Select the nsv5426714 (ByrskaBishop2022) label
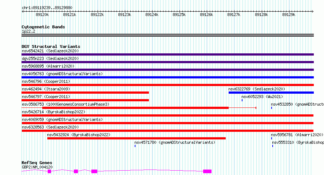Screen dimensions: 324x175 [x=54, y=112]
